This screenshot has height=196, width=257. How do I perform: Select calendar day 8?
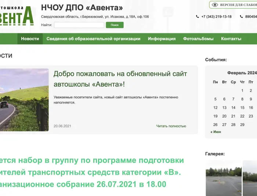tap(242, 99)
